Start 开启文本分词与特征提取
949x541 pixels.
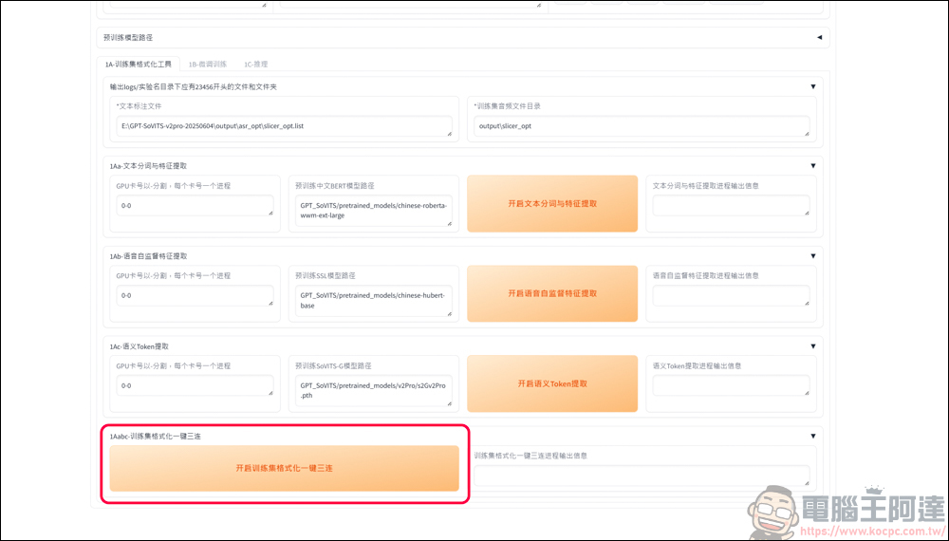pos(552,204)
